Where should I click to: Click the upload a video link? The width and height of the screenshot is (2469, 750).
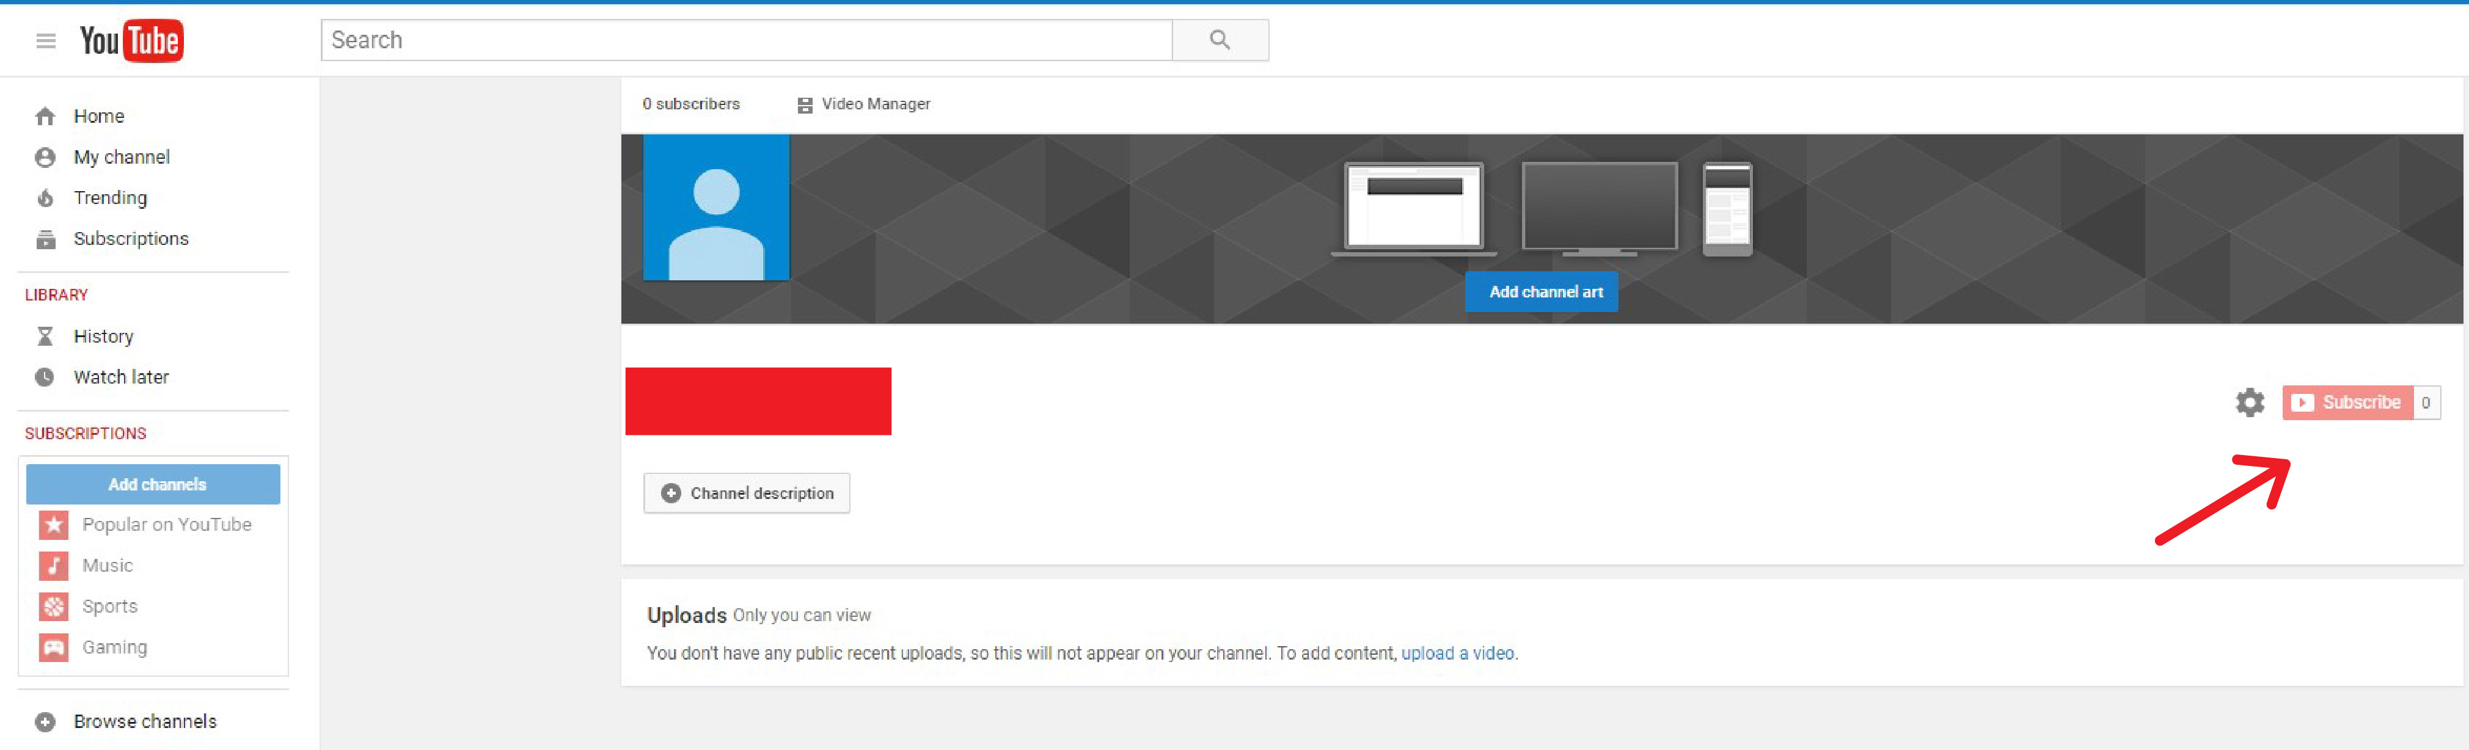pos(1458,654)
